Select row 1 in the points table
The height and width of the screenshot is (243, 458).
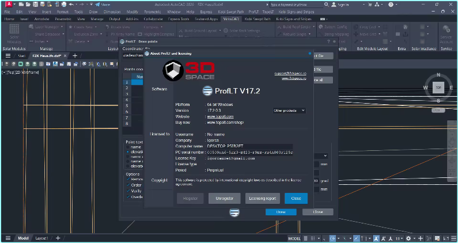tap(127, 82)
